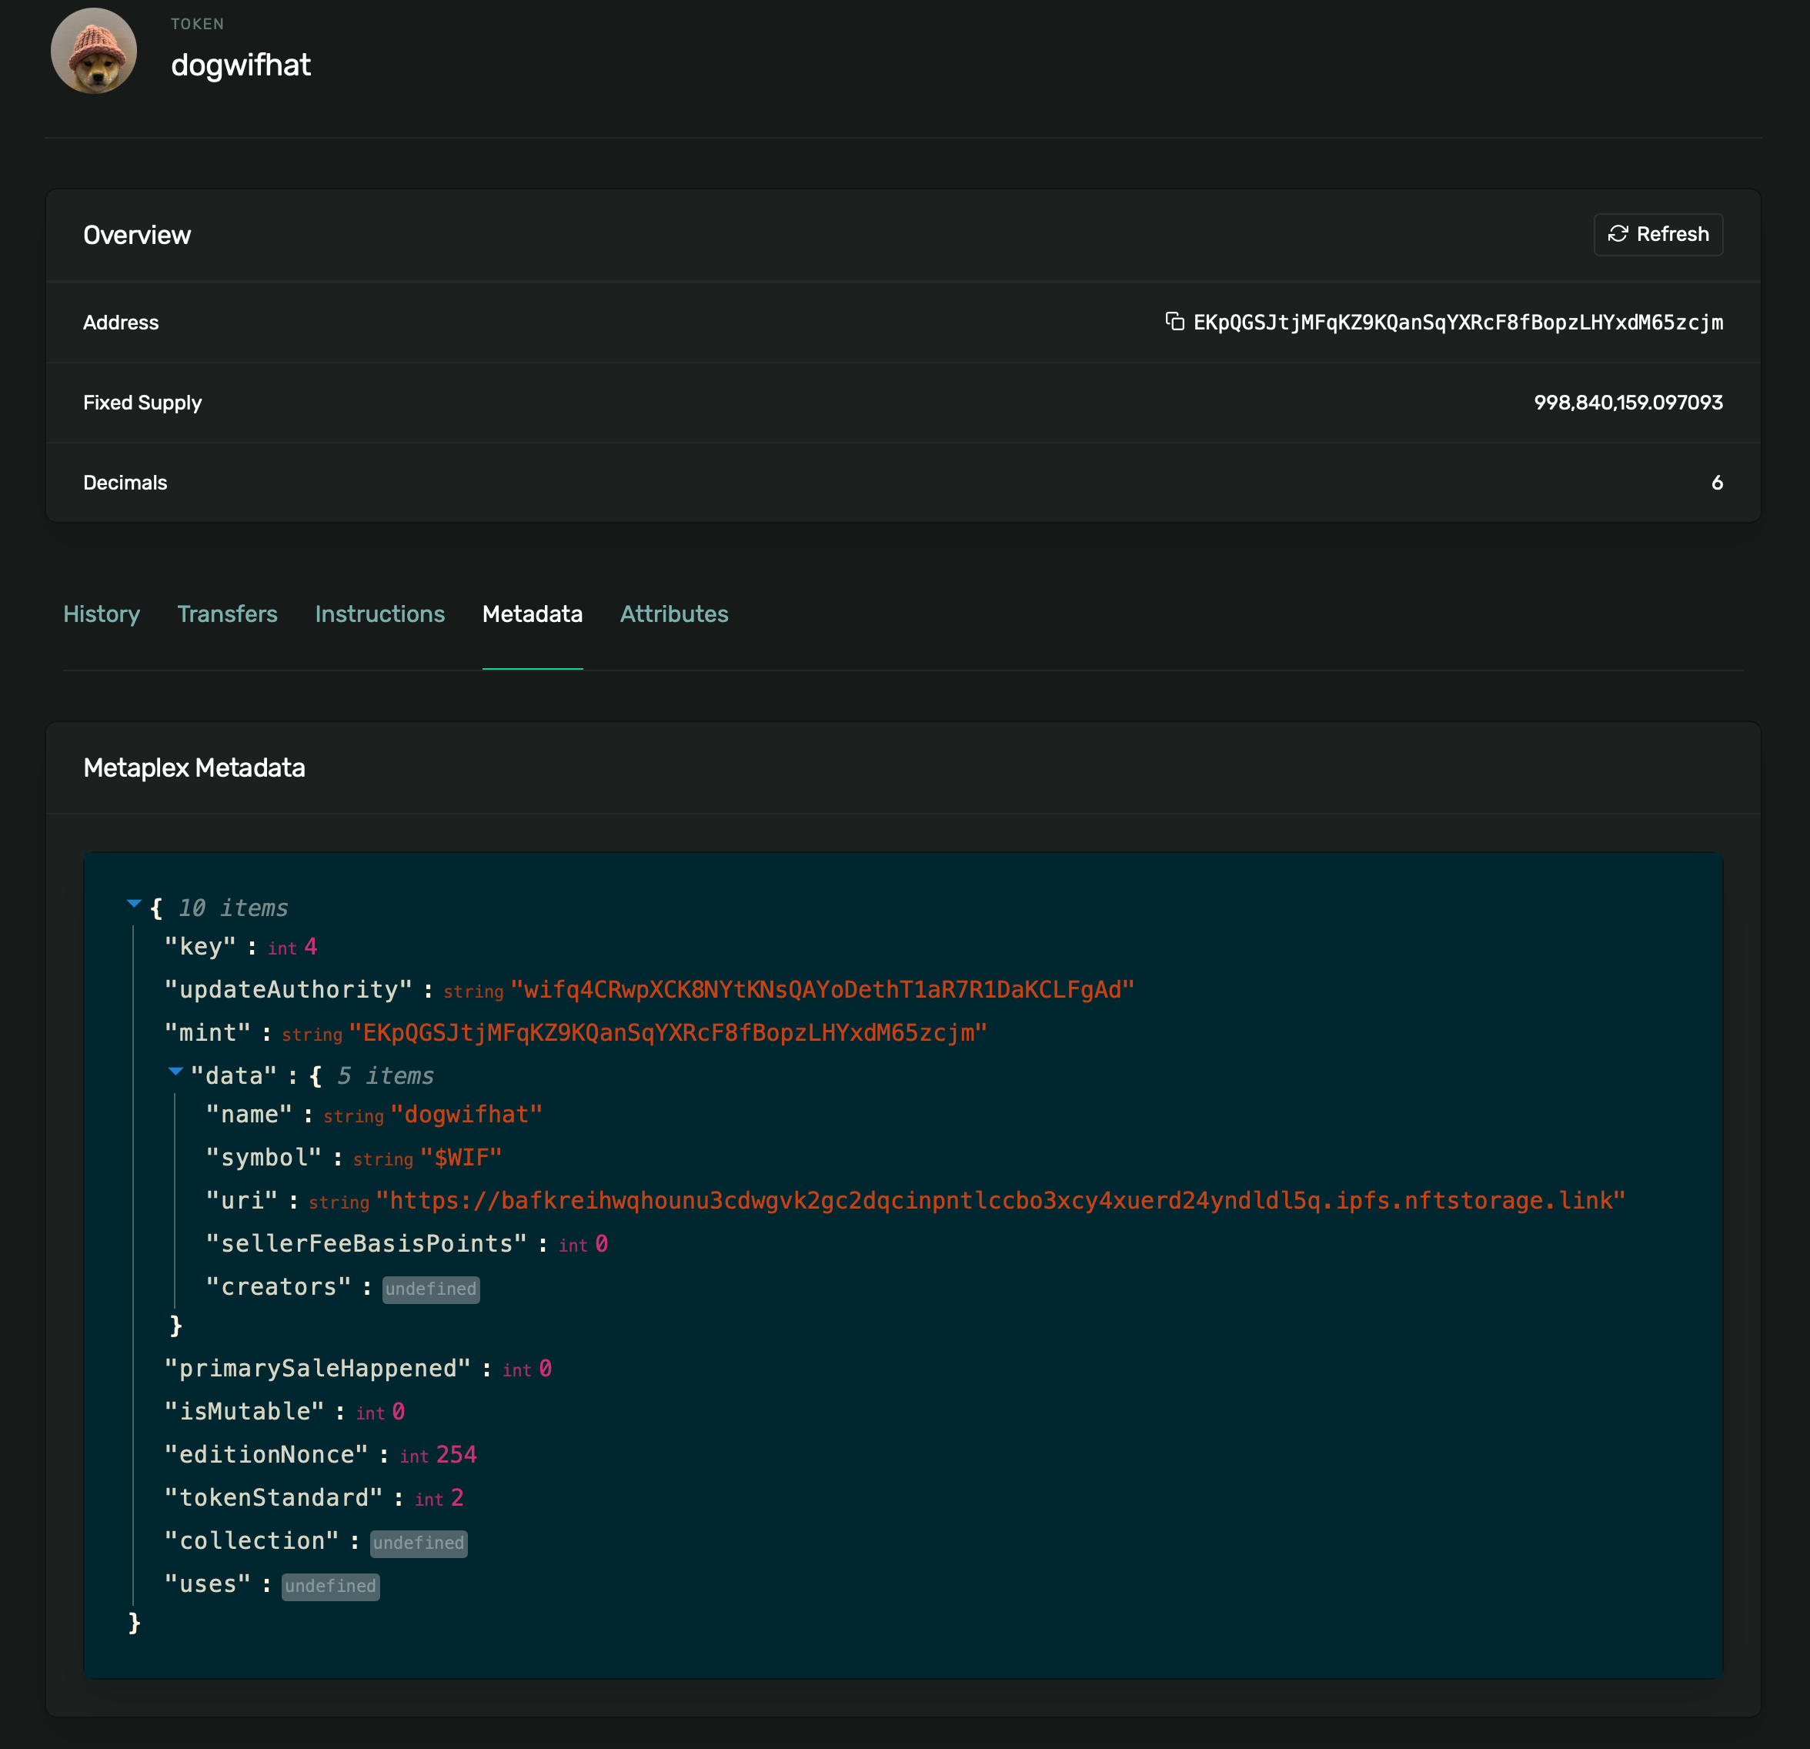Select the full token address in Overview

pos(1458,323)
